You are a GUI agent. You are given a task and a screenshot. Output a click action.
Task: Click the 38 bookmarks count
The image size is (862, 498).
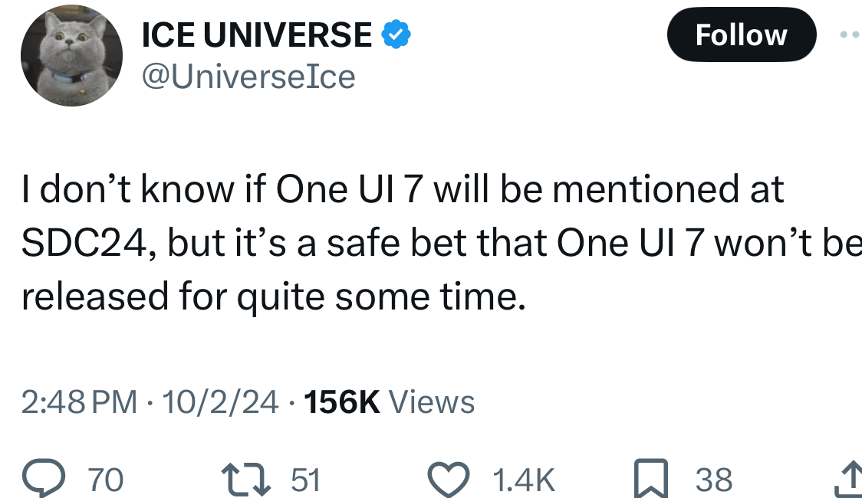(714, 480)
